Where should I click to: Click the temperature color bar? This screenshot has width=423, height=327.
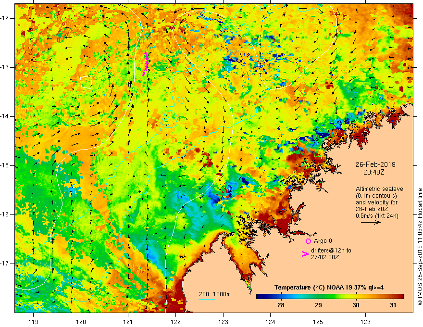tap(330, 296)
